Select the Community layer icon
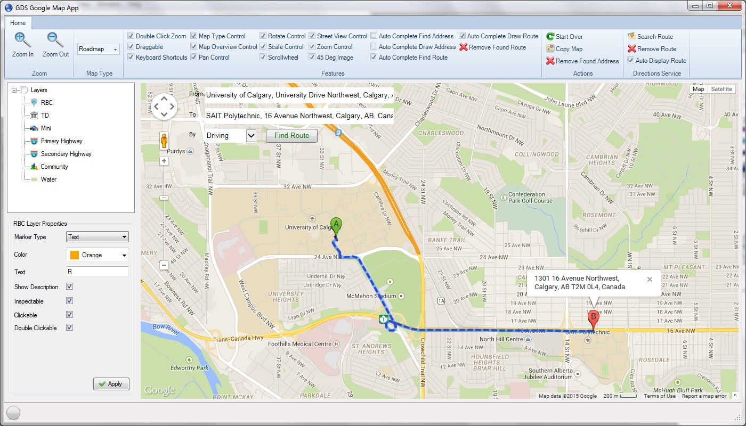 [x=34, y=167]
